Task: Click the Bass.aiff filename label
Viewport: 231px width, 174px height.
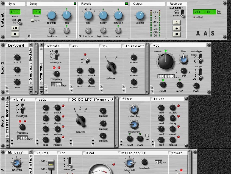Action: point(176,8)
